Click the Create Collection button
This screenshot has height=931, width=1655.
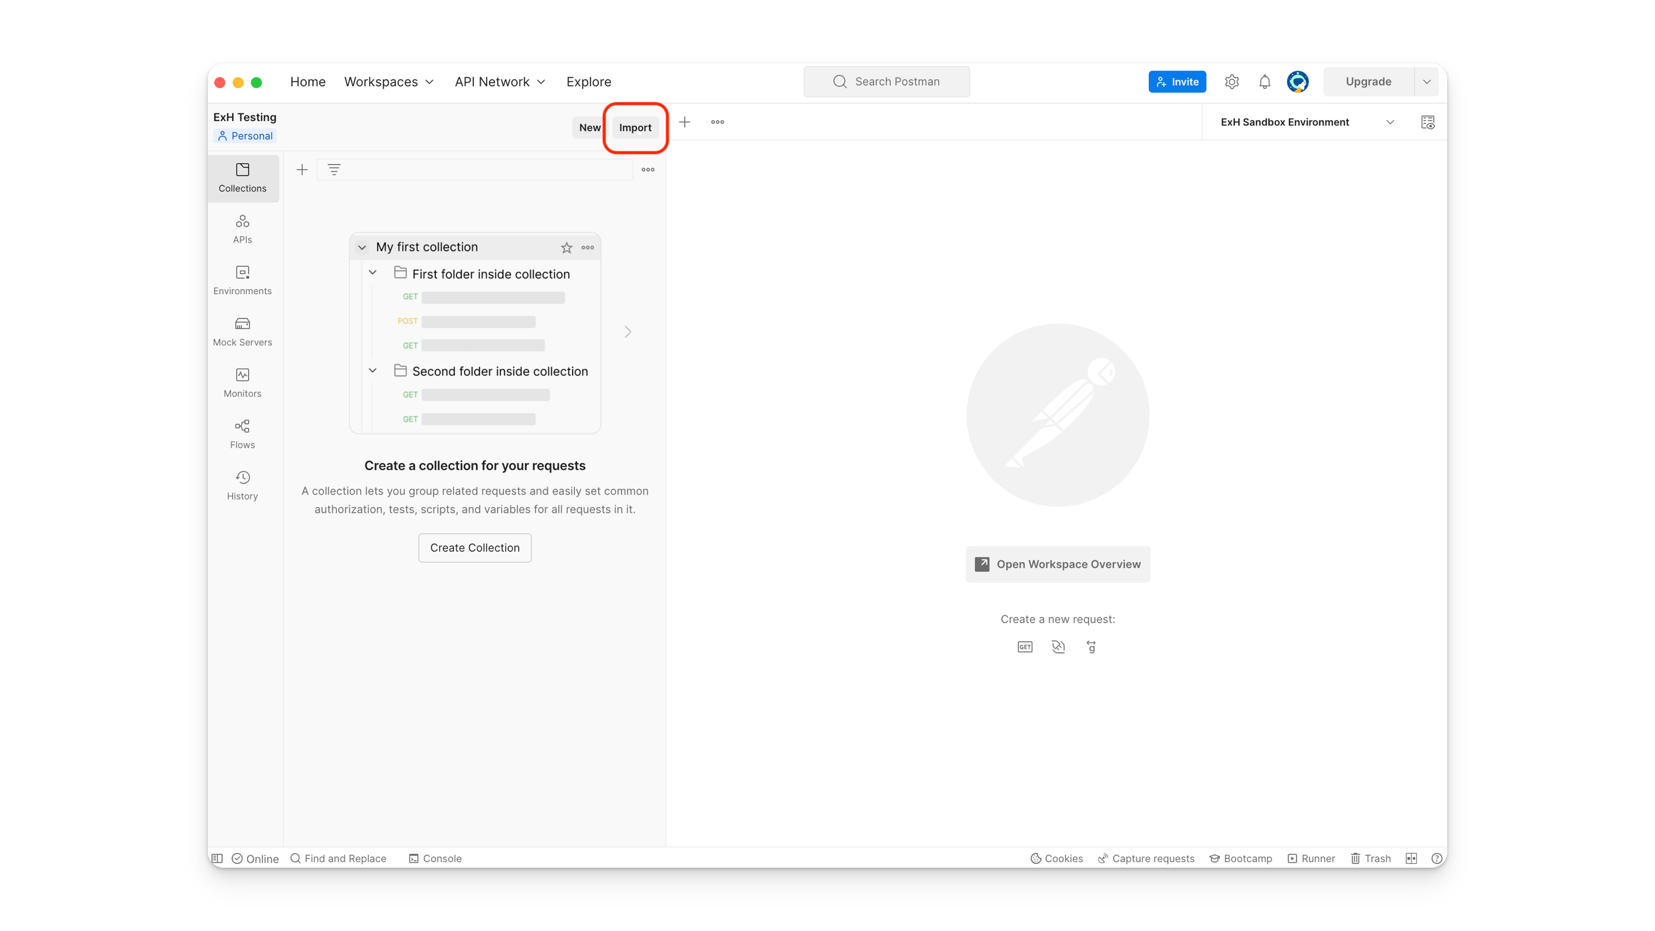coord(474,548)
